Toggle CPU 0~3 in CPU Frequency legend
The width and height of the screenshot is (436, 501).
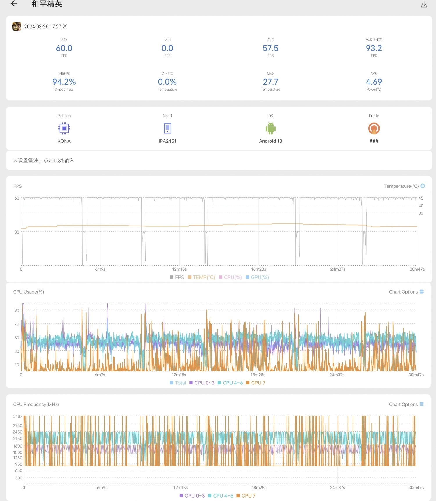point(192,495)
